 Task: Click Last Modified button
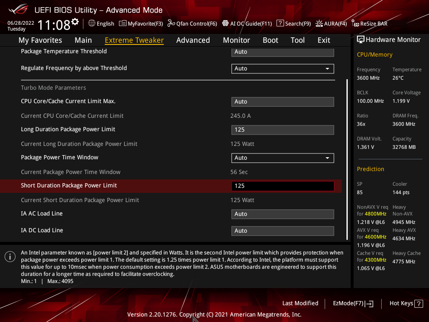300,304
